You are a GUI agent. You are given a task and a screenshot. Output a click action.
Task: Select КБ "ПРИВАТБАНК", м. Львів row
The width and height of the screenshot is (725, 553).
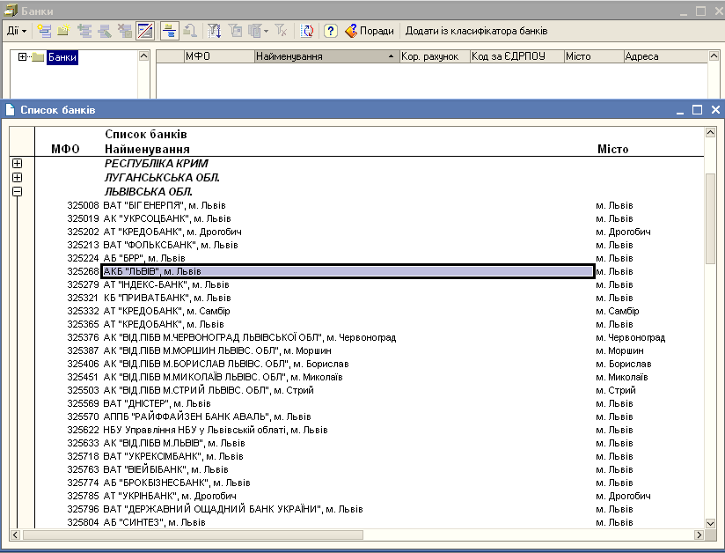(369, 298)
